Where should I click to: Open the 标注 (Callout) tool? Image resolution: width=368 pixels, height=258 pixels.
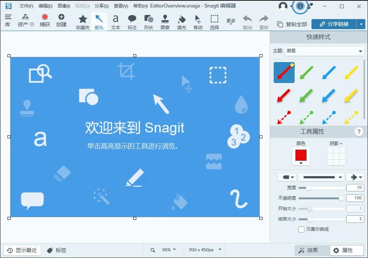(x=132, y=21)
